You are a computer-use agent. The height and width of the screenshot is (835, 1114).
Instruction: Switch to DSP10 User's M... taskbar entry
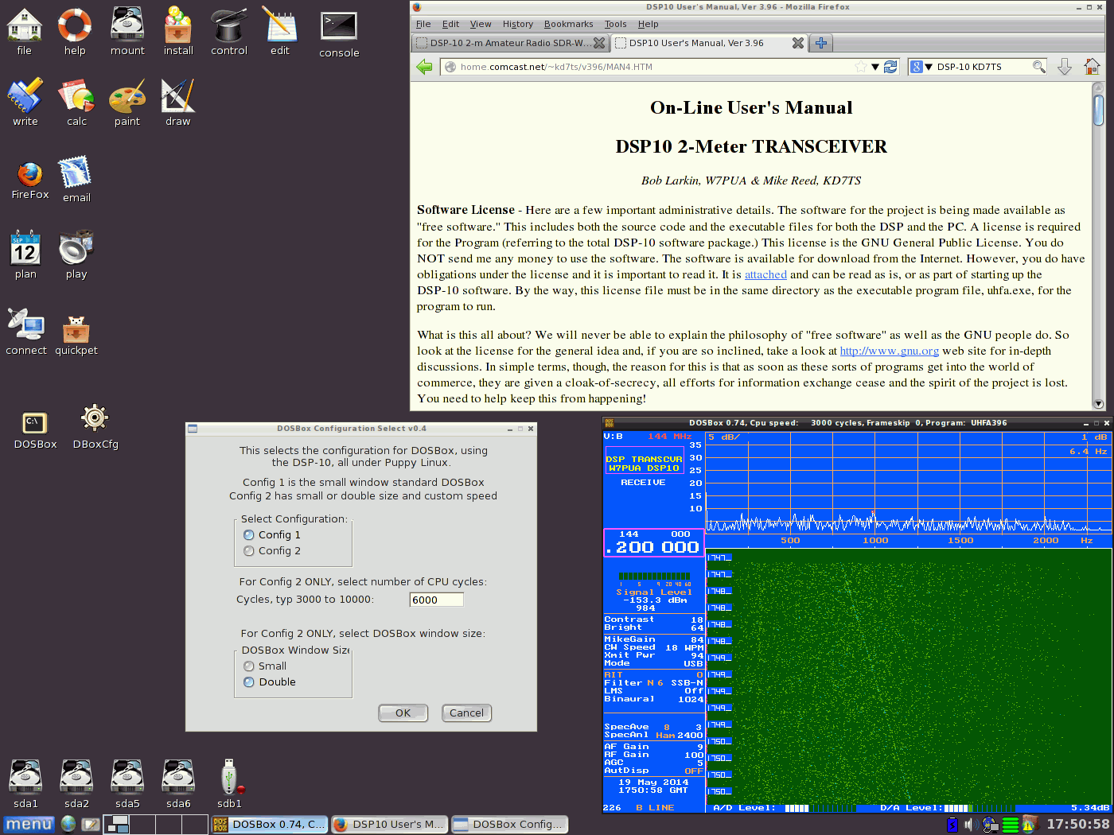[390, 825]
